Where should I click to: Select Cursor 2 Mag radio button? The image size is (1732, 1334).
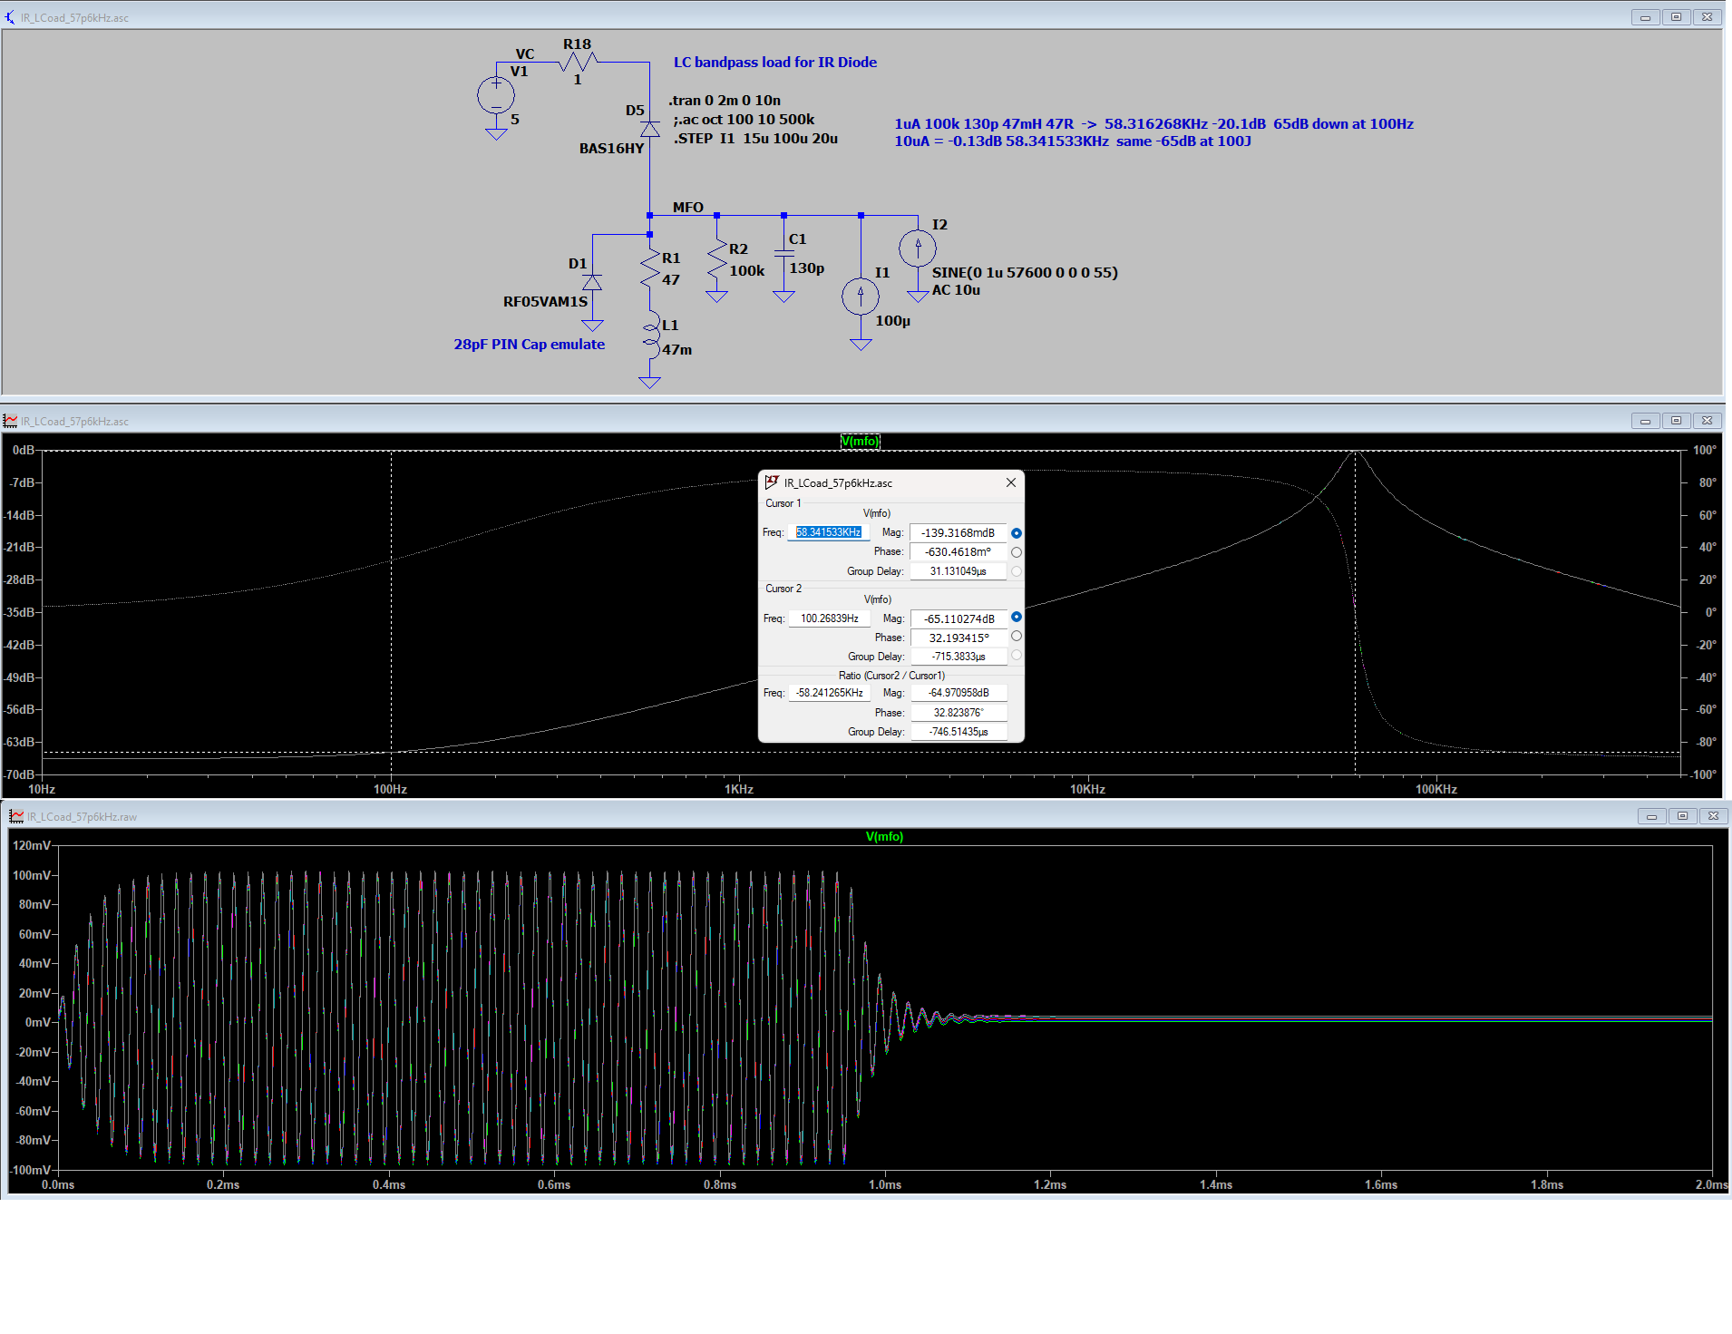[1017, 618]
